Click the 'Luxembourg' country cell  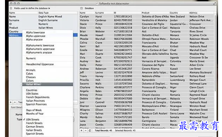click(x=177, y=80)
